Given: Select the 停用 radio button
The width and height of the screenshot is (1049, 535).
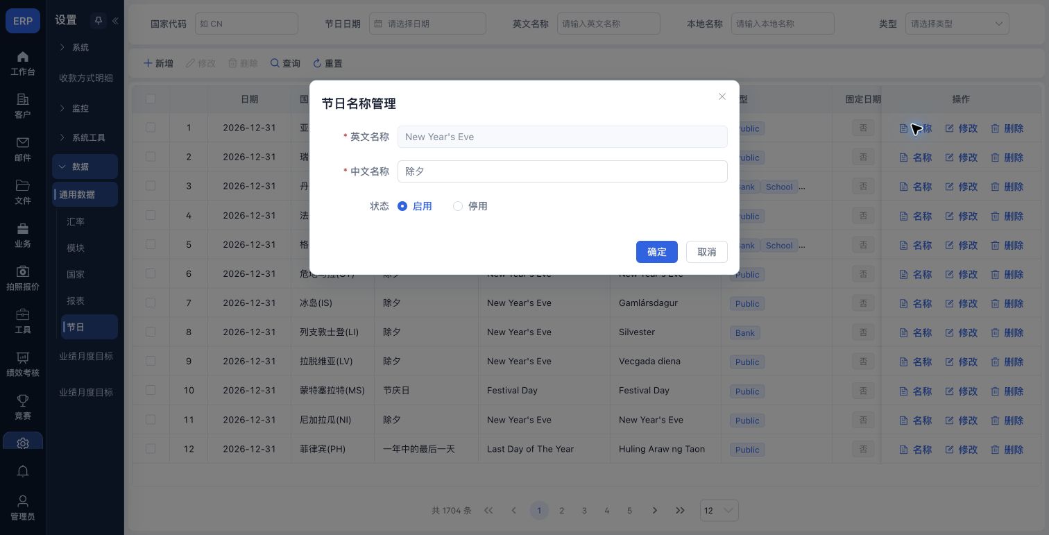Looking at the screenshot, I should [458, 206].
